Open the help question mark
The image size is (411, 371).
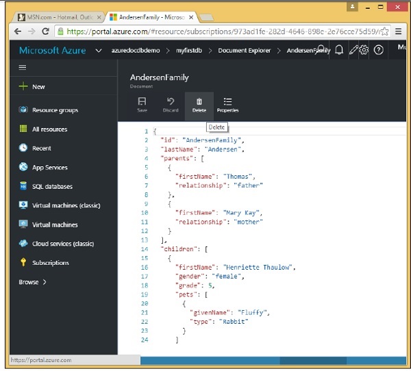pyautogui.click(x=379, y=50)
